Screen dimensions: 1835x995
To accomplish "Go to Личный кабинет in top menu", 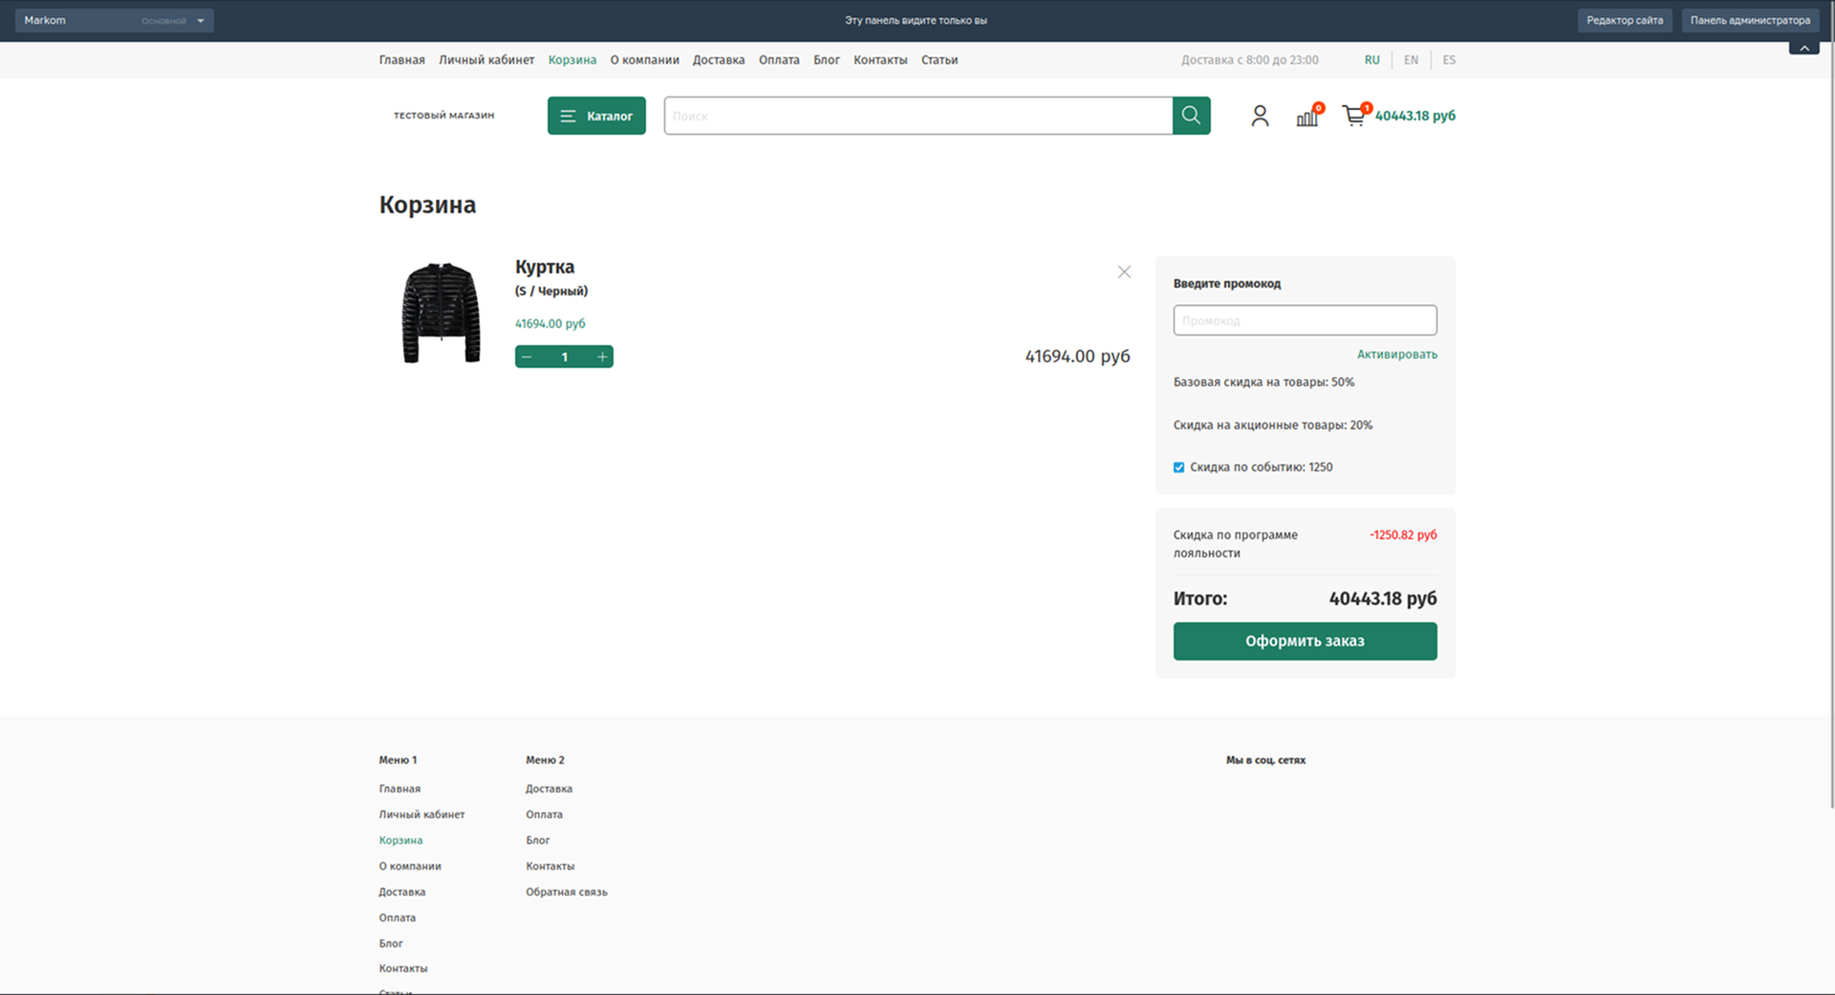I will [486, 60].
